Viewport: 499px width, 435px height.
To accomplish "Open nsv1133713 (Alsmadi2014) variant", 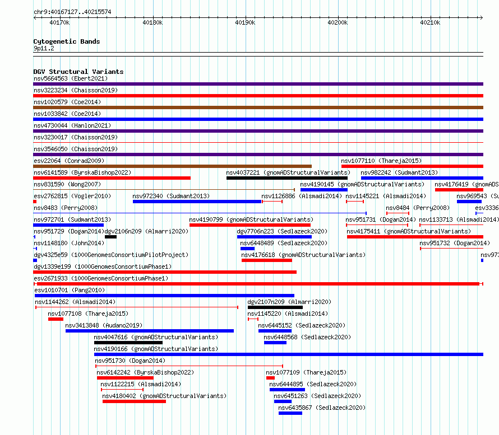I will [x=459, y=219].
